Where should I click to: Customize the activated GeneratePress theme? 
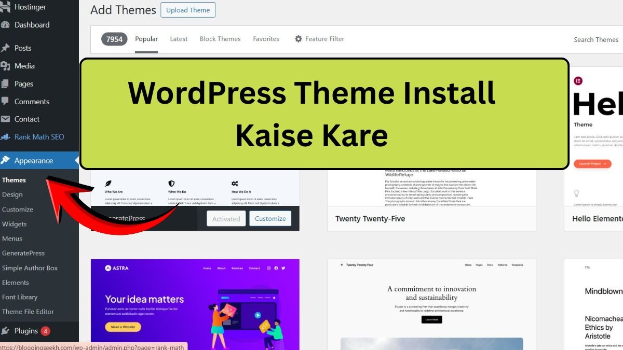(270, 218)
